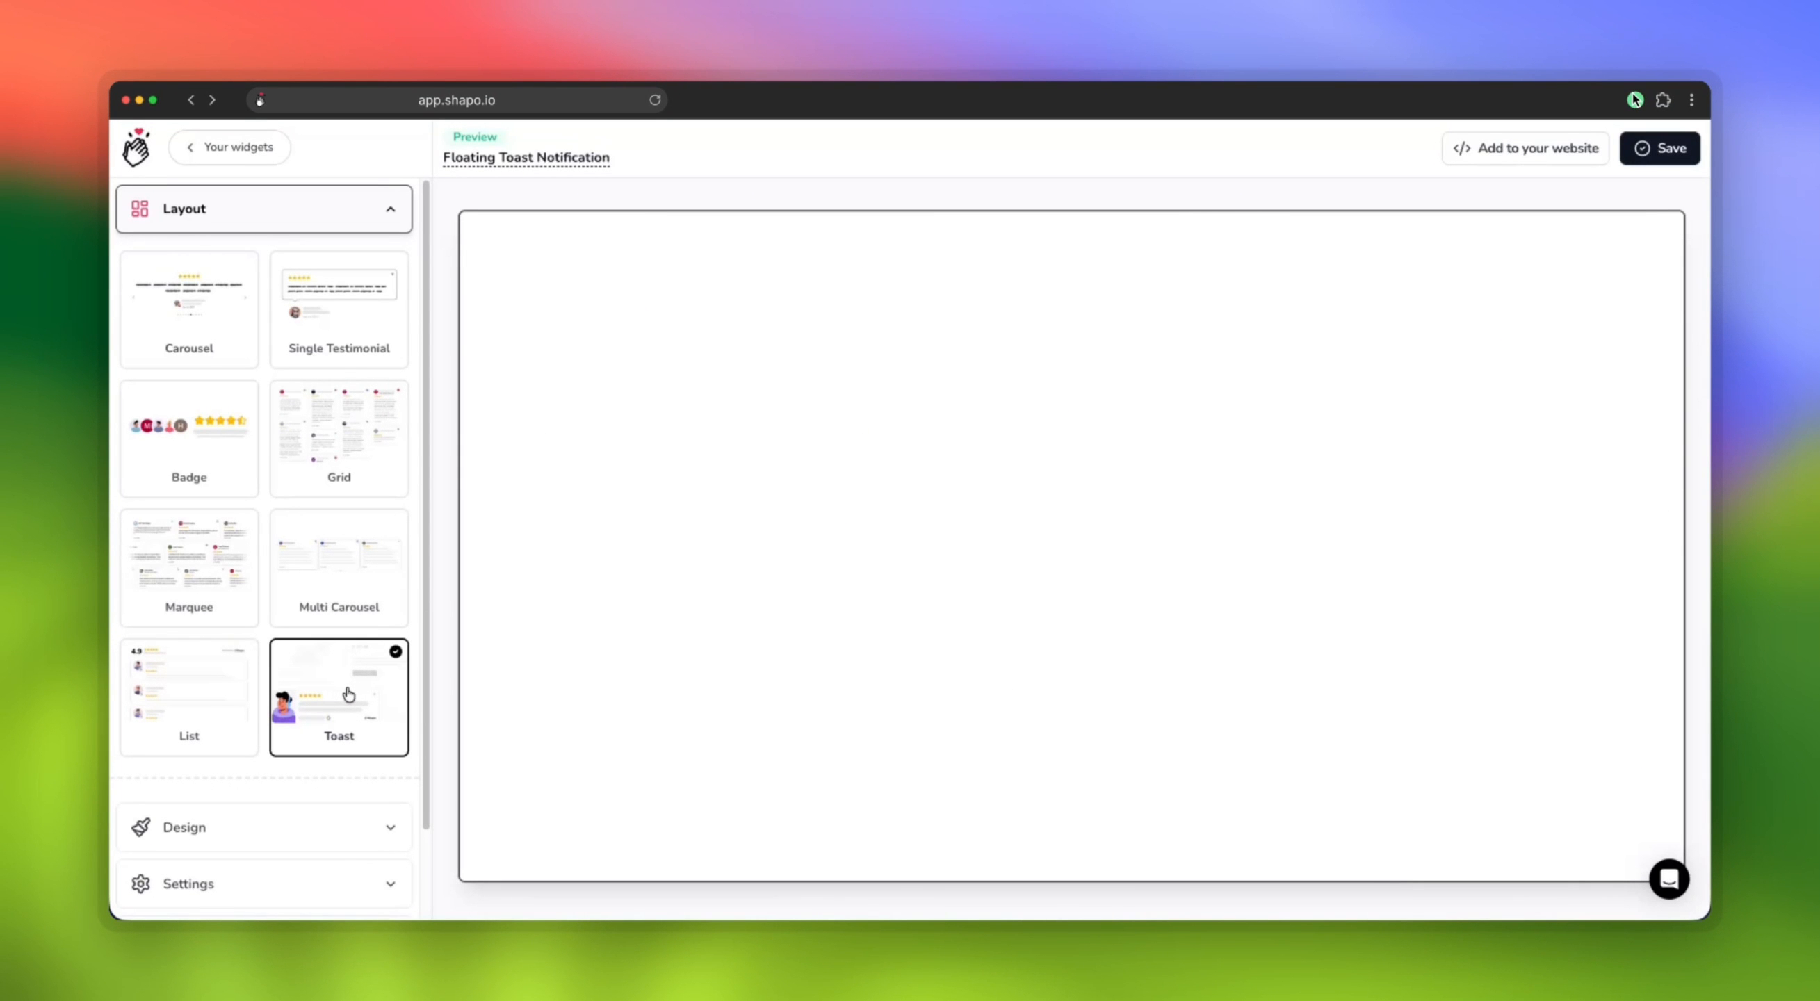
Task: Open the support chat bubble
Action: [x=1670, y=879]
